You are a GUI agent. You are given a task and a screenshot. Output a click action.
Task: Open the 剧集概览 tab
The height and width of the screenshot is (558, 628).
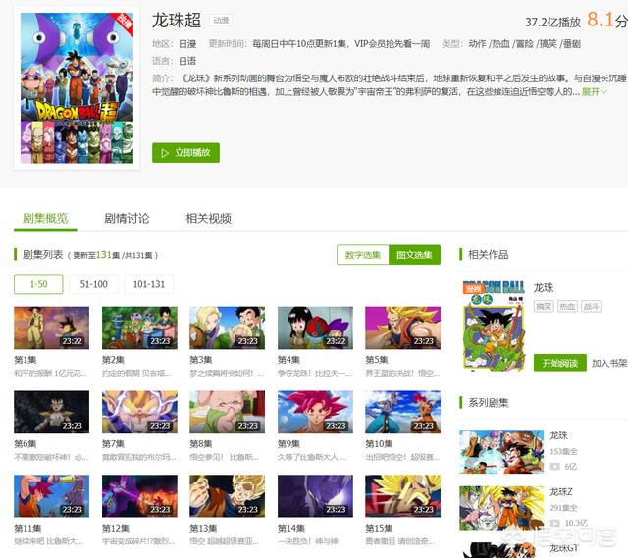(x=45, y=218)
